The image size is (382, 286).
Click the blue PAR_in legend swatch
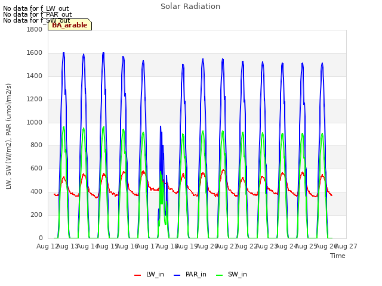(177, 275)
